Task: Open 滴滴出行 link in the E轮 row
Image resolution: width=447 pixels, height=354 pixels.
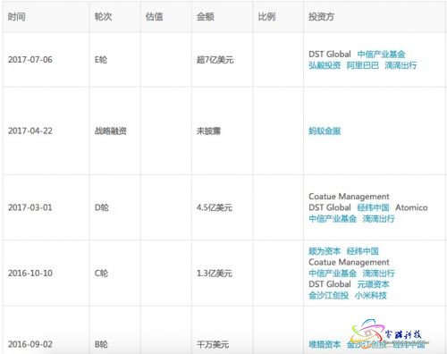Action: (401, 65)
